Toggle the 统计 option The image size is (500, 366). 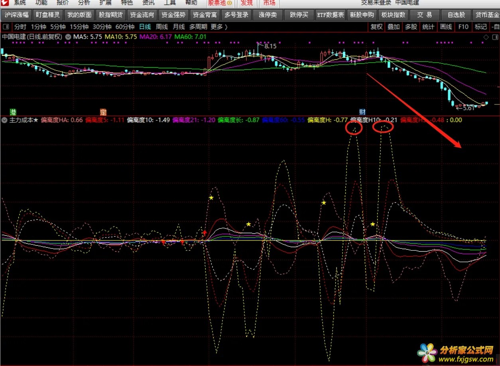pos(428,27)
